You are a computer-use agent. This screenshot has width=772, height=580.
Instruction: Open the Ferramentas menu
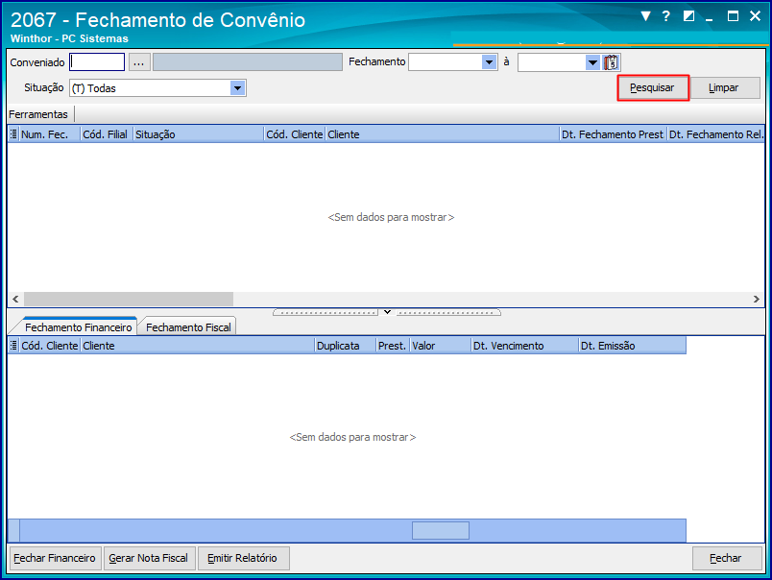[38, 114]
